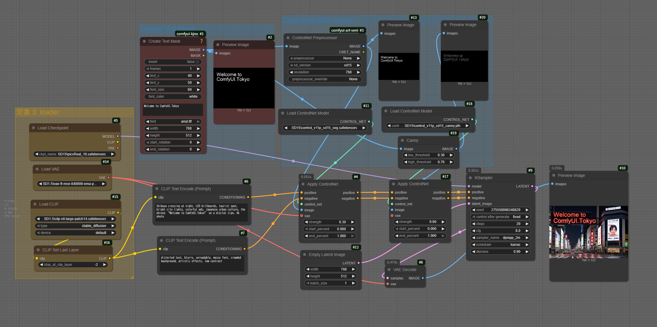Click the comfyui-kjno #1 badge
Image resolution: width=657 pixels, height=327 pixels.
tap(190, 34)
